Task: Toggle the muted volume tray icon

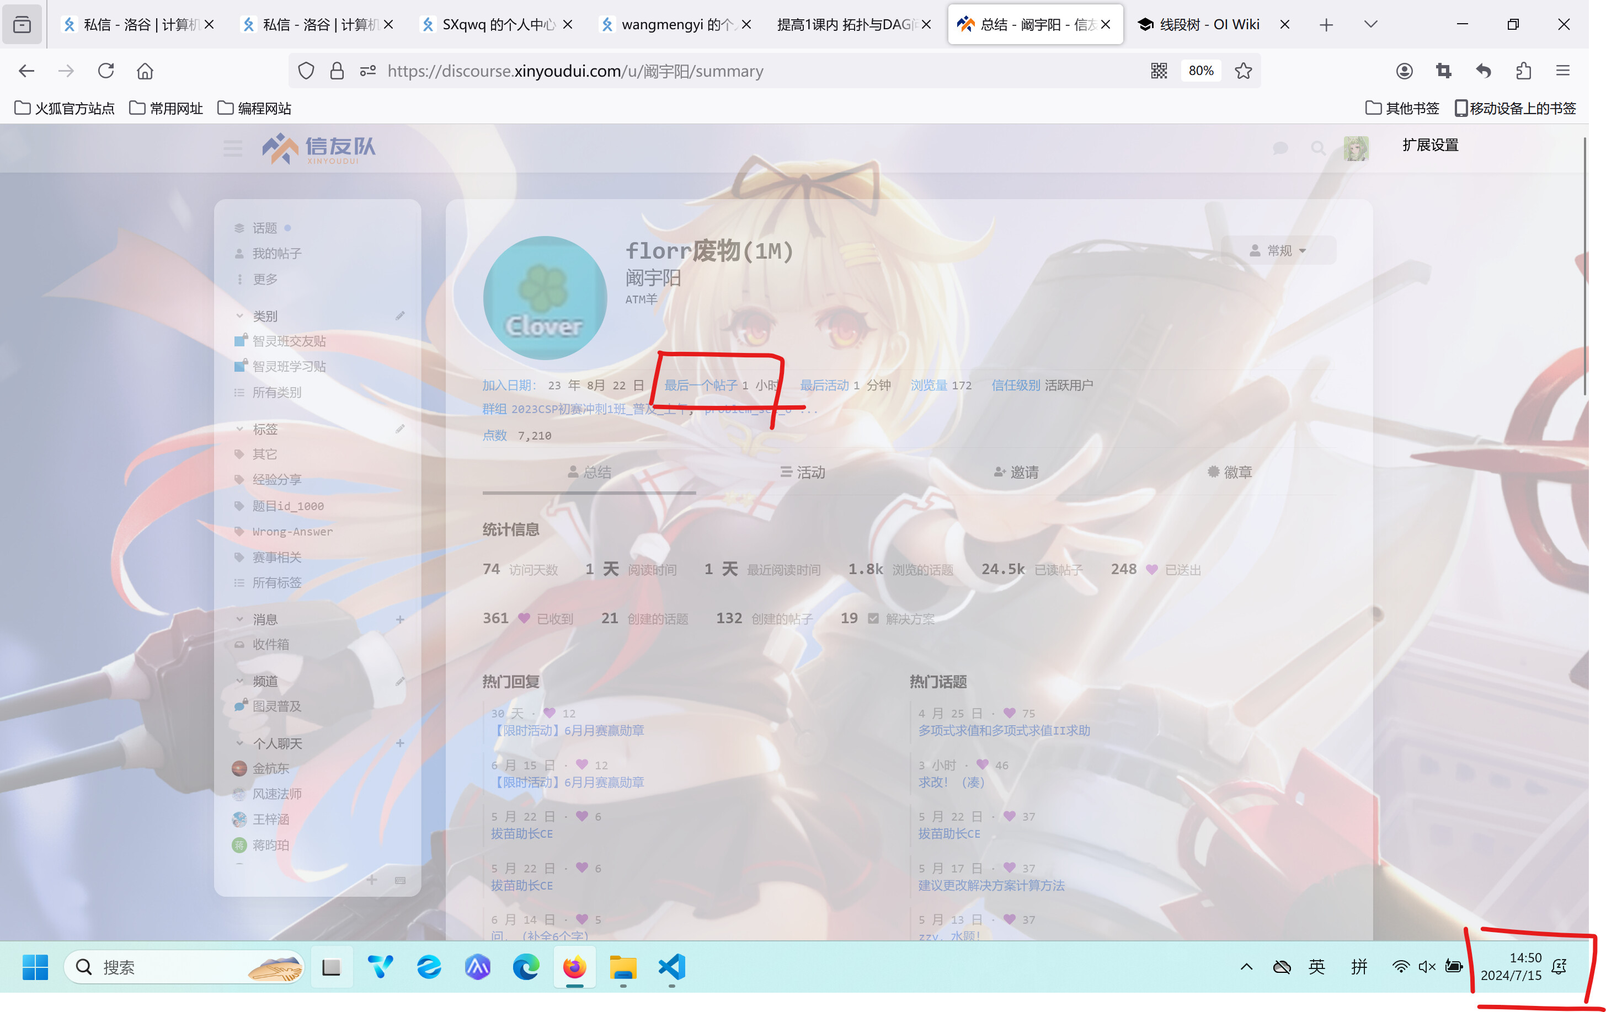Action: (x=1427, y=967)
